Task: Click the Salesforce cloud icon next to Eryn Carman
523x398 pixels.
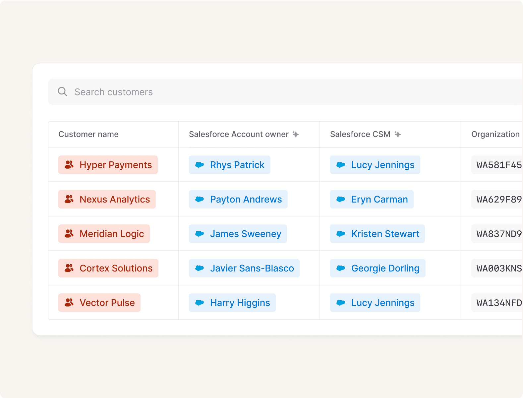Action: 341,199
